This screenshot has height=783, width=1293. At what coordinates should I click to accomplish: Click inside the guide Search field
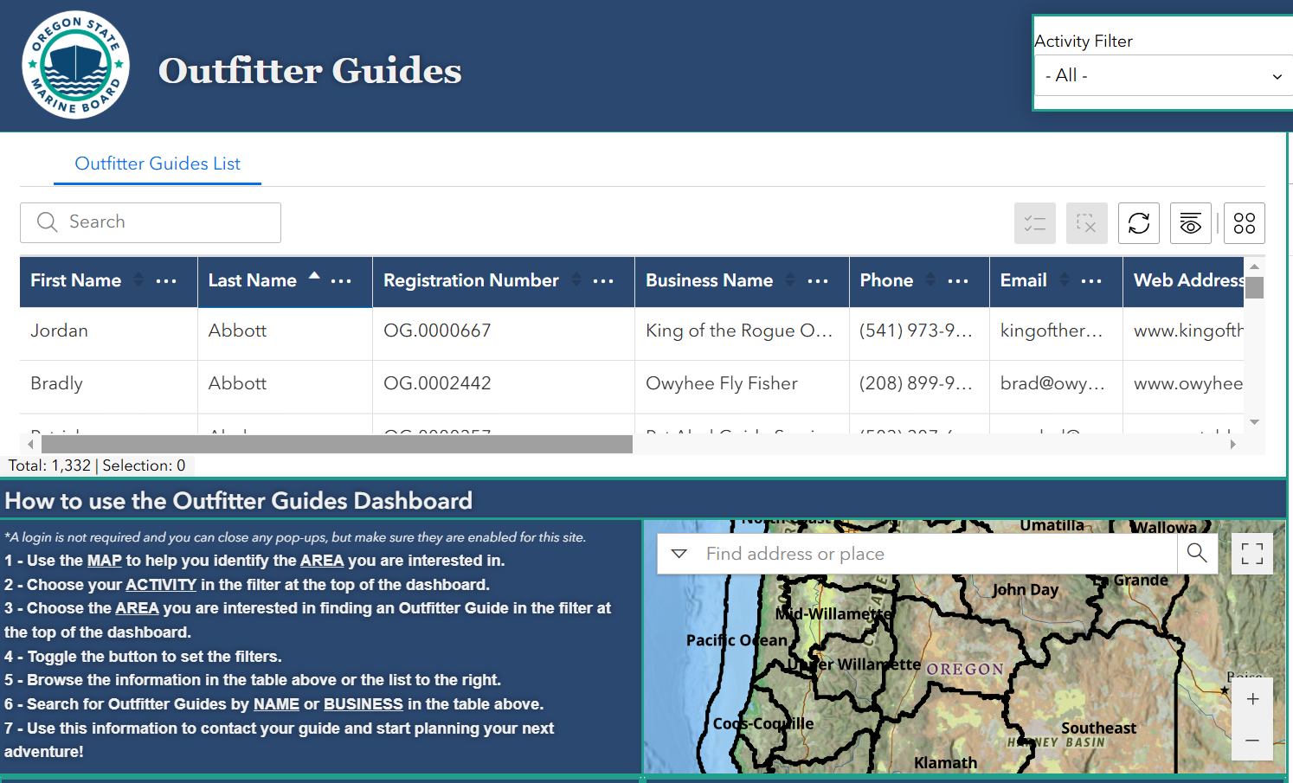(x=150, y=222)
